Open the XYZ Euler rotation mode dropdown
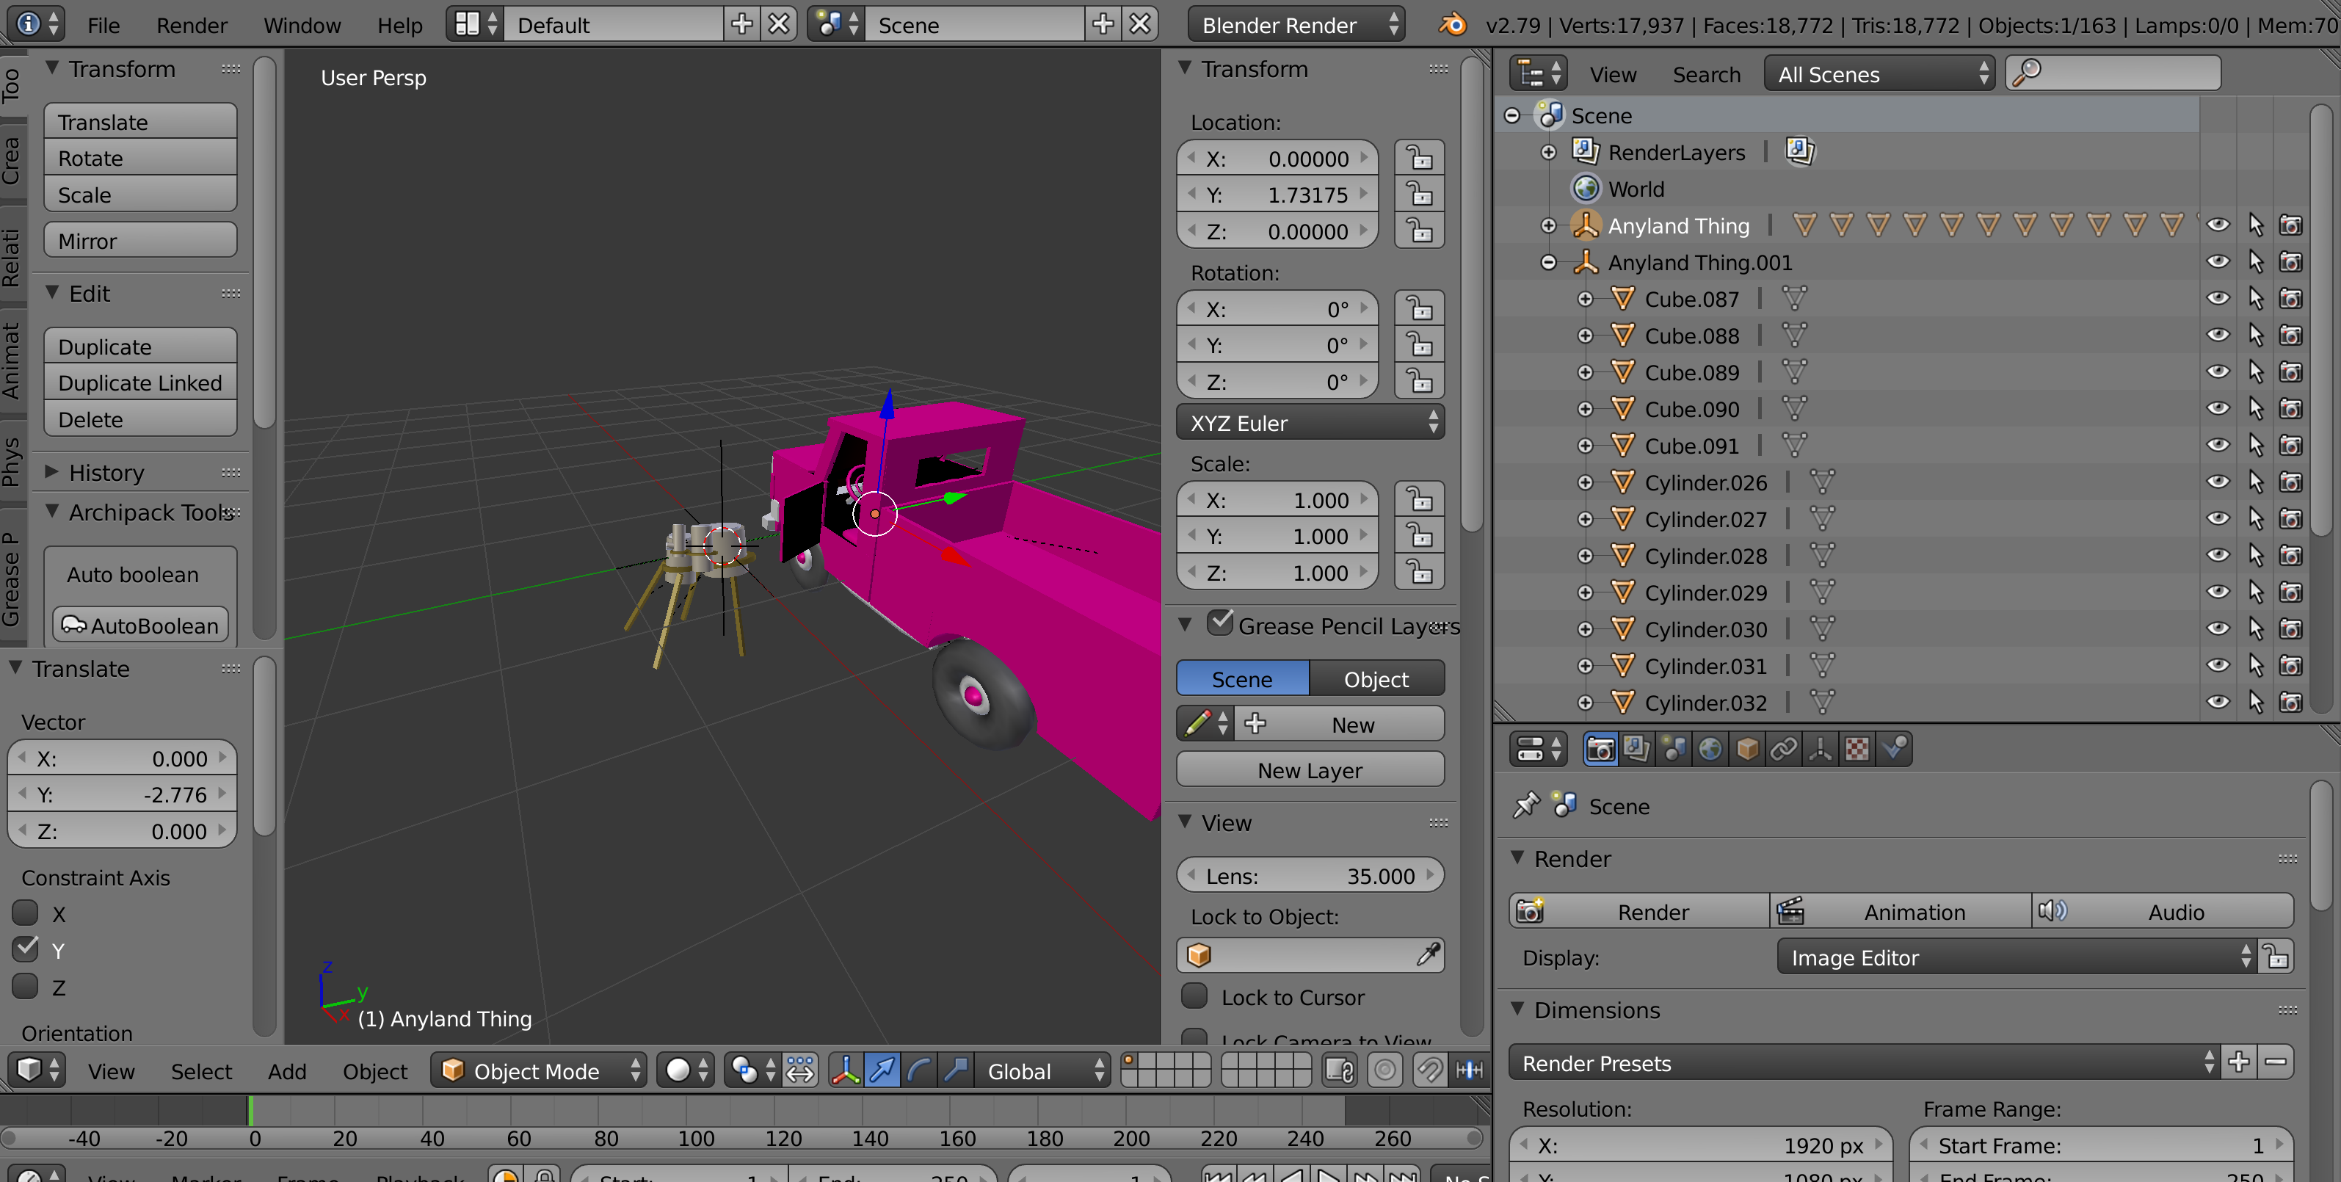 (x=1310, y=424)
